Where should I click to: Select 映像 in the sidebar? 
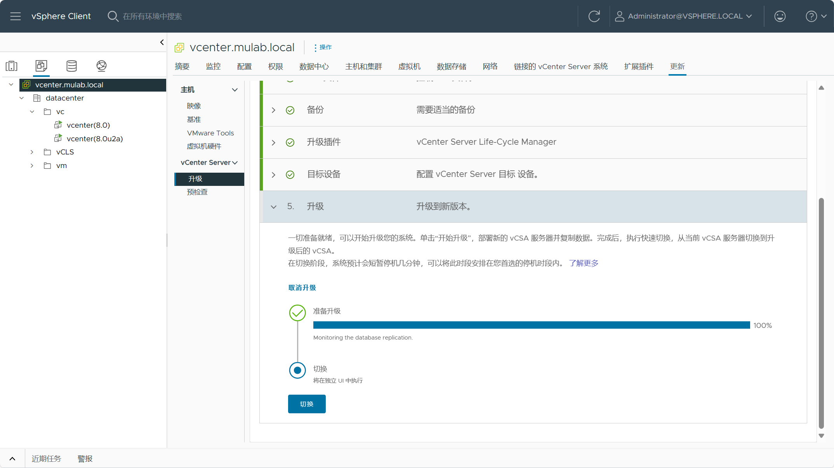(194, 106)
